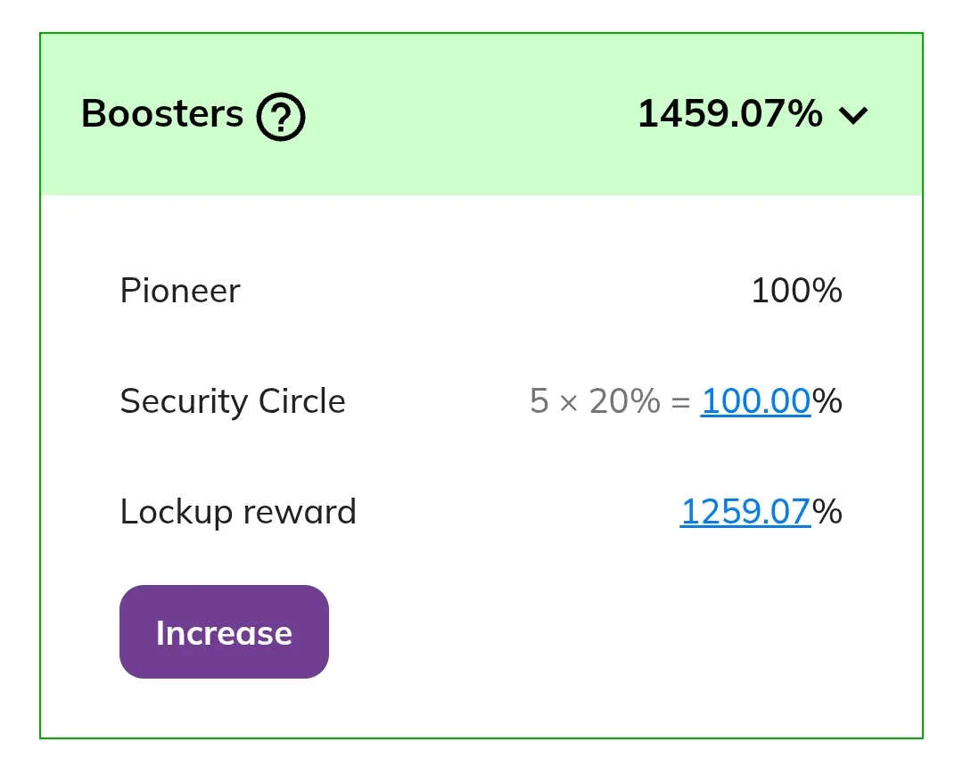Screen dimensions: 963x758
Task: Click the Boosters help question mark icon
Action: coord(281,117)
